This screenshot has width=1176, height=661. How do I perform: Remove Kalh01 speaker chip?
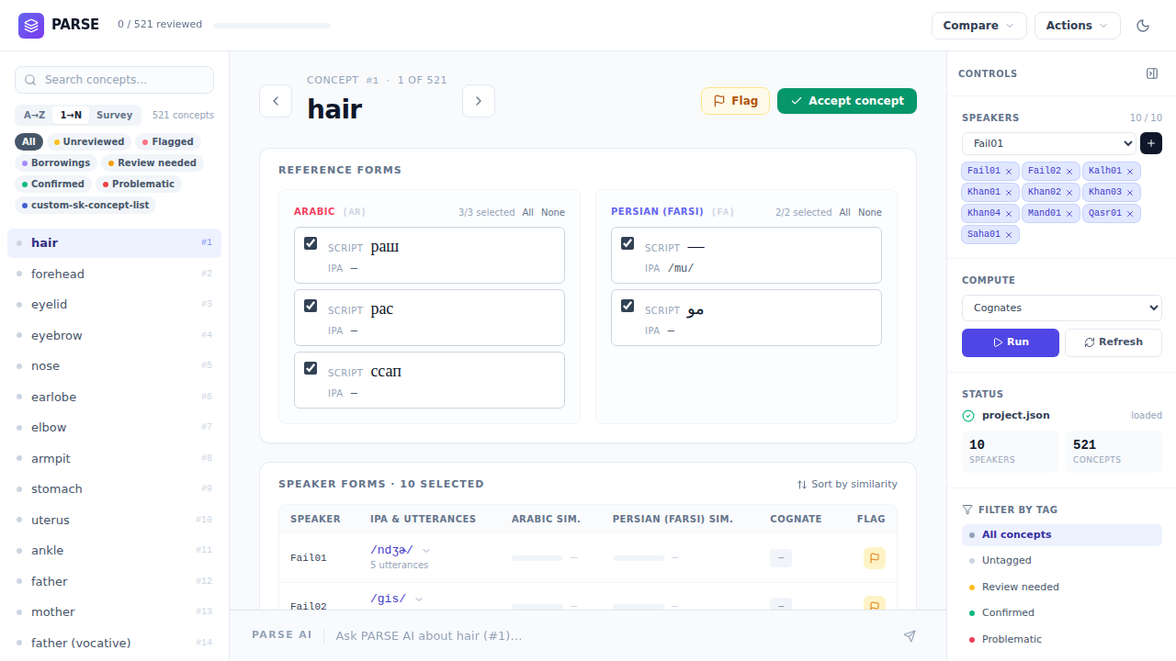[1130, 172]
